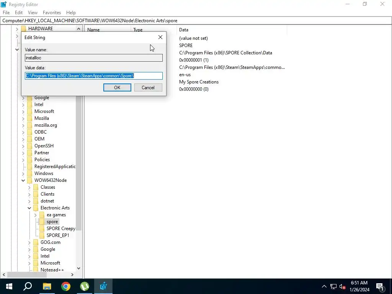392x294 pixels.
Task: Open the Help menu
Action: tap(71, 13)
